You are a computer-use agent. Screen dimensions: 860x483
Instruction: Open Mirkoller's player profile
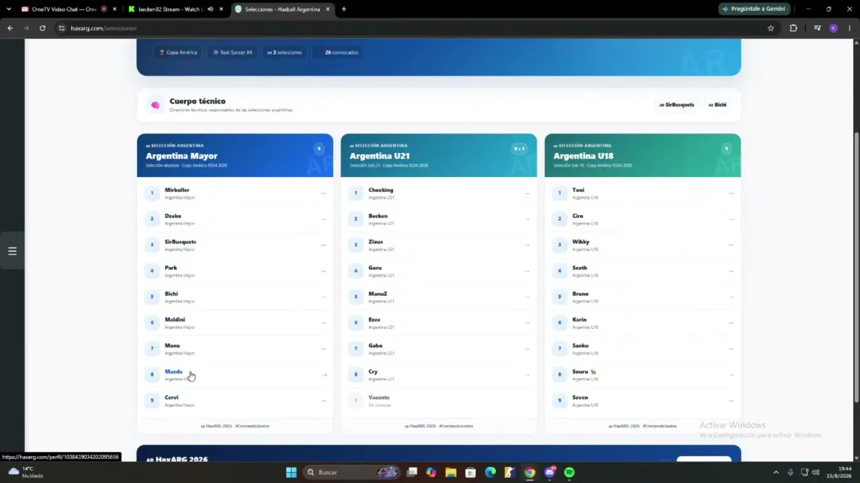(235, 193)
